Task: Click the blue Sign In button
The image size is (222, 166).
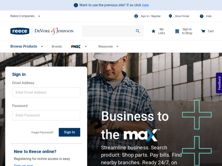Action: click(x=70, y=132)
